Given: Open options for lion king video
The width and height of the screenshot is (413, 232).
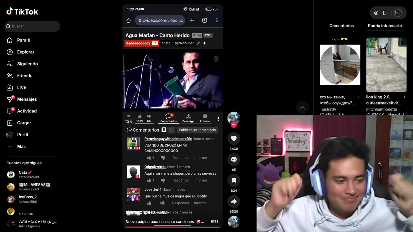Looking at the screenshot, I should (404, 96).
